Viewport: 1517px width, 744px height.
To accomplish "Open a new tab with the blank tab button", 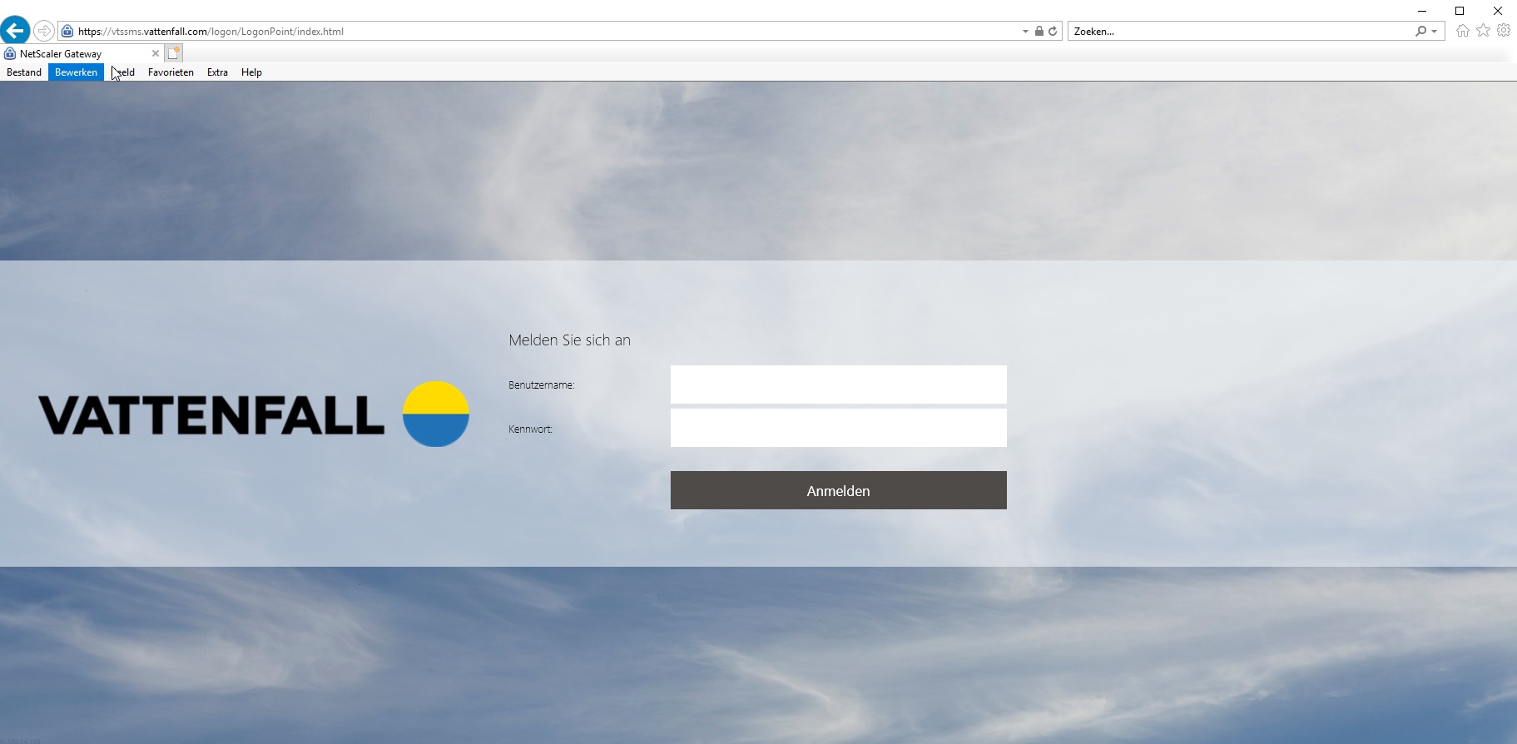I will pos(173,53).
